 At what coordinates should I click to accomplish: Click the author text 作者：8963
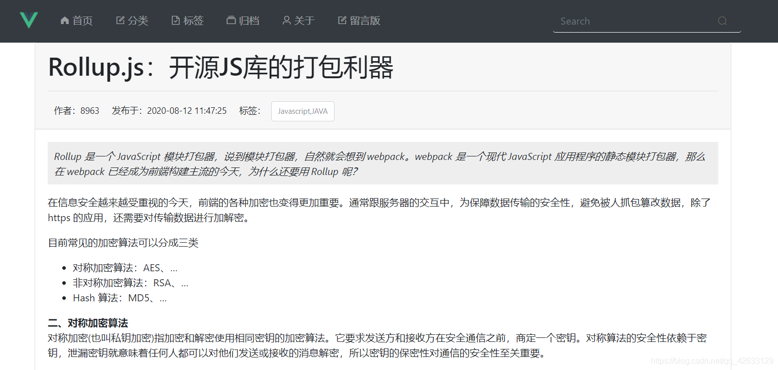pos(76,111)
